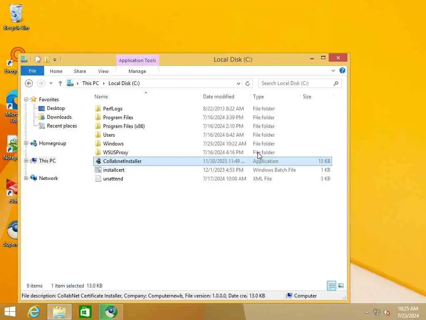Open the Start button on taskbar
This screenshot has height=320, width=426.
(10, 312)
